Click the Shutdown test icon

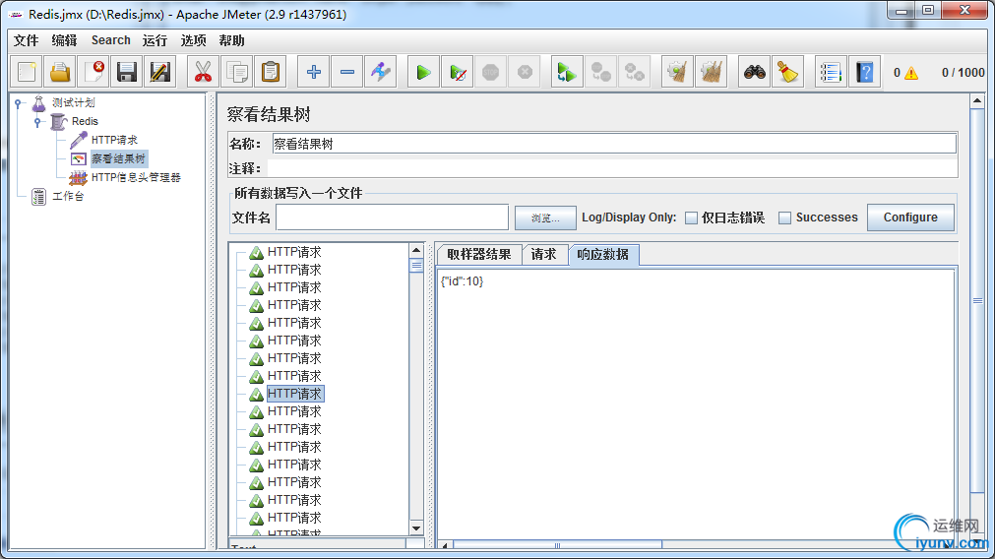pyautogui.click(x=525, y=72)
